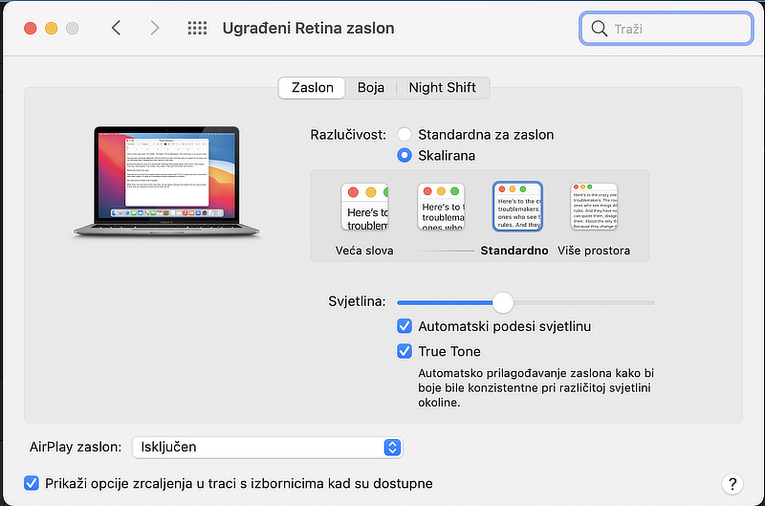
Task: Show all preferences grid icon
Action: pos(197,28)
